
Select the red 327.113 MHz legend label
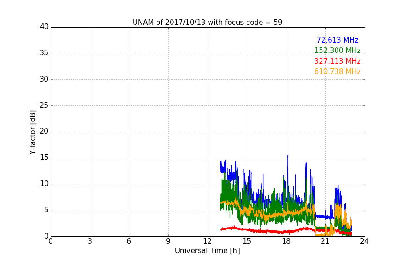[x=337, y=61]
